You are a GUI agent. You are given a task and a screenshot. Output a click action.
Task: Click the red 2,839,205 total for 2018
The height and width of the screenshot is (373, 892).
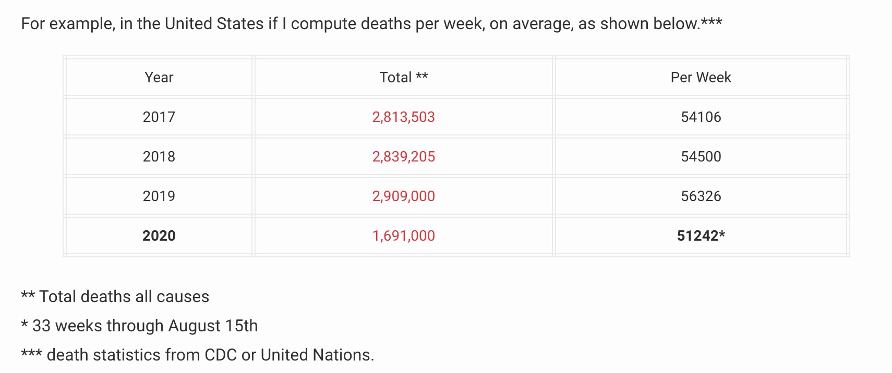point(403,156)
